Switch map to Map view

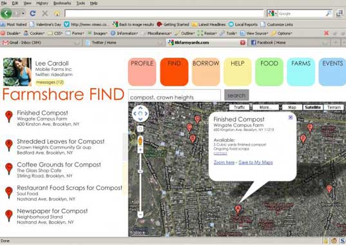(292, 107)
